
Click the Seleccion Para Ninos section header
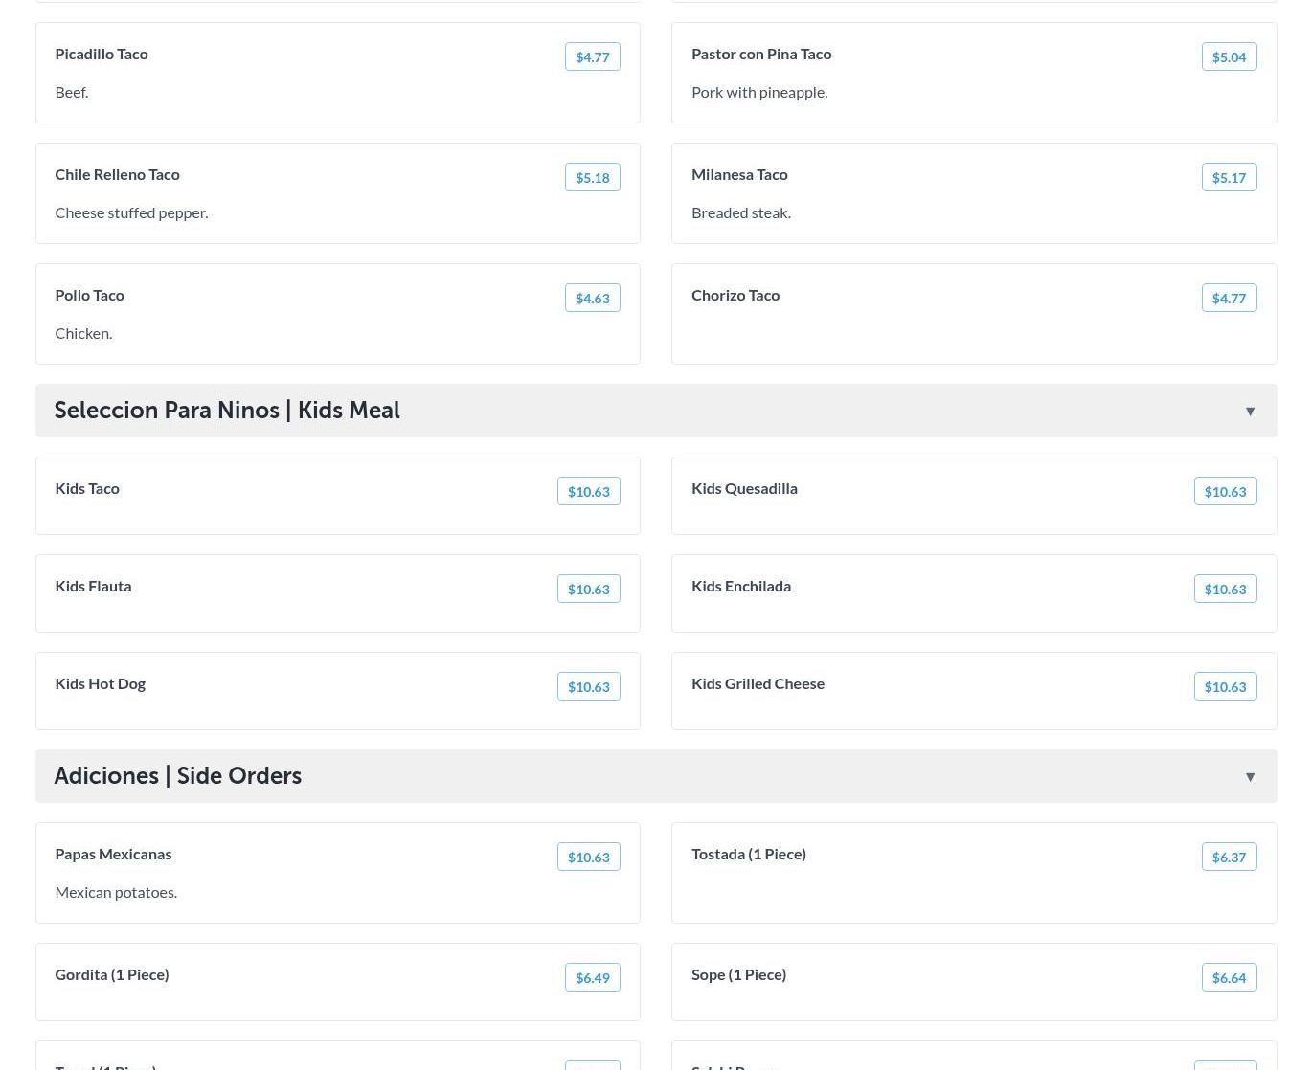pos(227,411)
